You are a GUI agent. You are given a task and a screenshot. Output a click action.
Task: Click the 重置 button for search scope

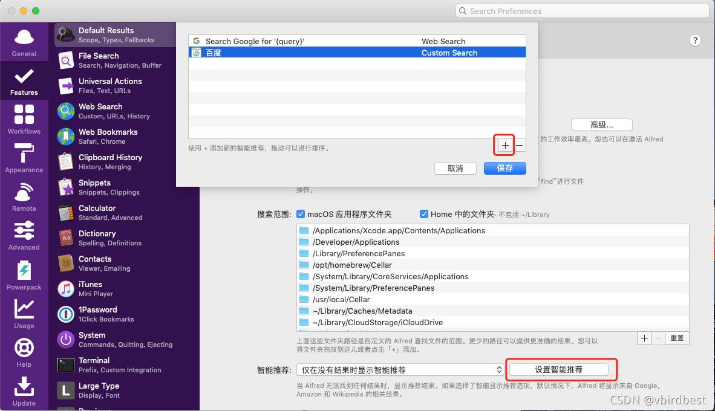(x=677, y=338)
